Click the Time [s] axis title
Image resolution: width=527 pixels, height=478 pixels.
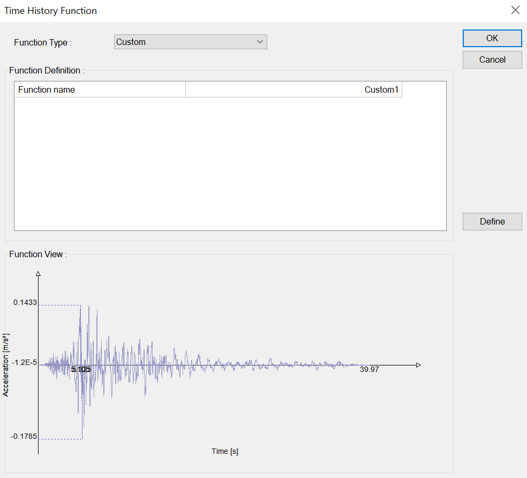pyautogui.click(x=225, y=451)
